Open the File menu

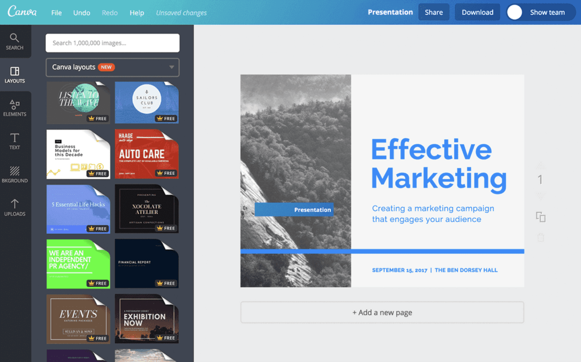coord(56,13)
